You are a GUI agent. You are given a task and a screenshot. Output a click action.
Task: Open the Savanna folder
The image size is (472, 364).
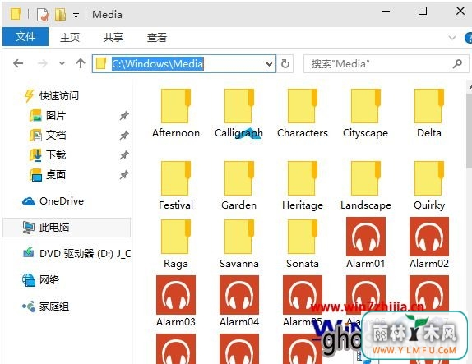238,244
